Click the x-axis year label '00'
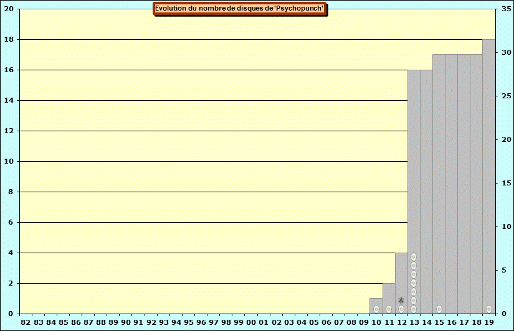This screenshot has height=331, width=514. point(251,322)
